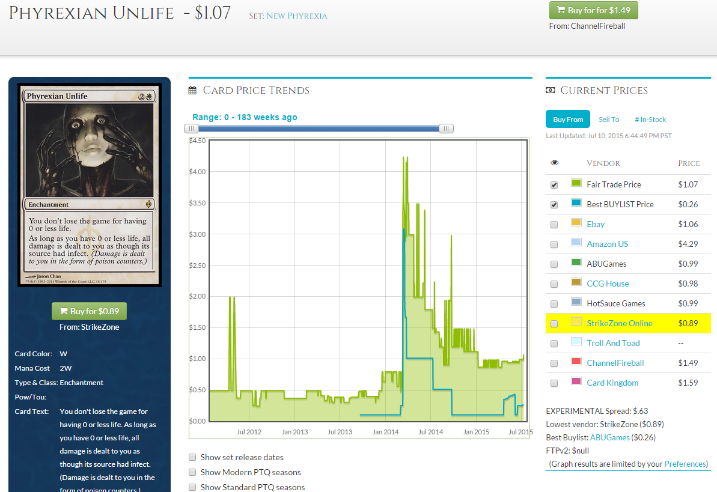This screenshot has width=717, height=492.
Task: Open the Troll And Toad vendor link
Action: coord(613,344)
